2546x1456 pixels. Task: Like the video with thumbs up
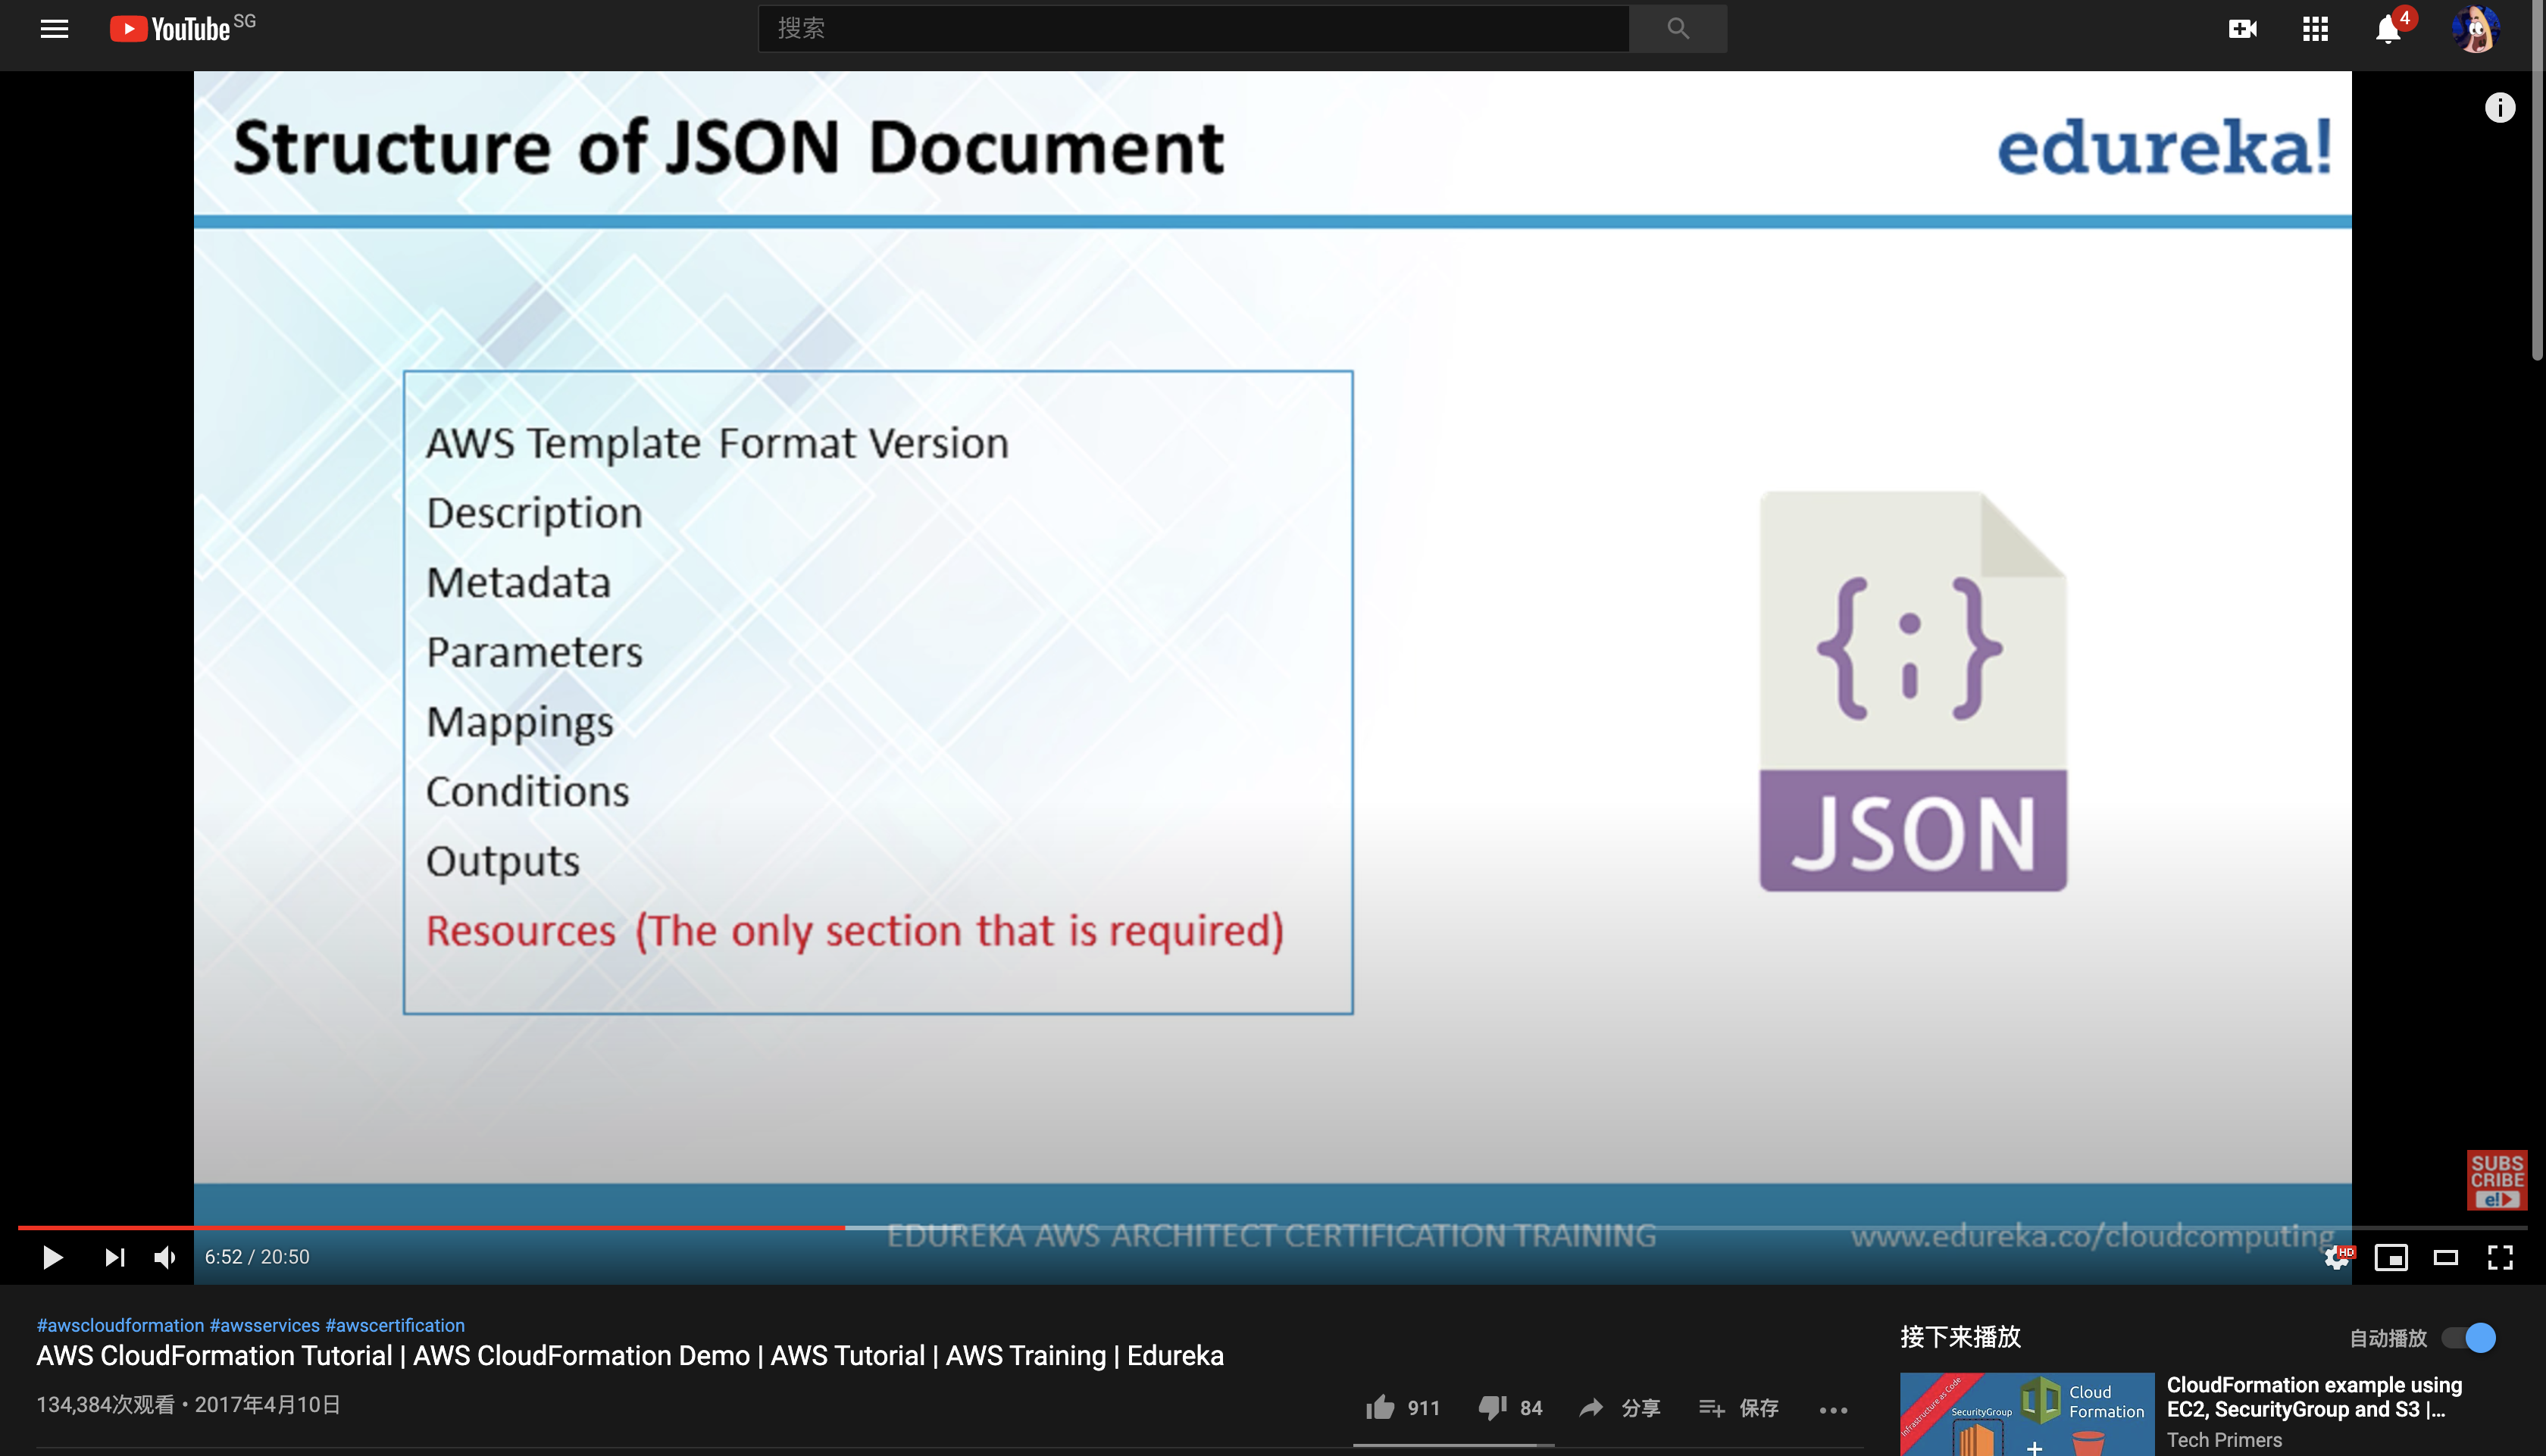click(1380, 1408)
